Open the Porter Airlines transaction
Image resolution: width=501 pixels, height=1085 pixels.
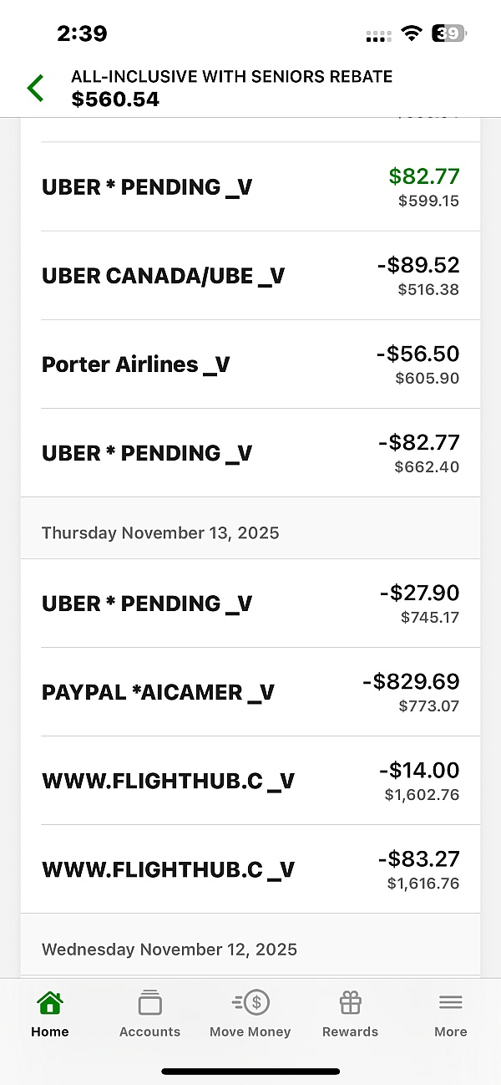(x=250, y=364)
